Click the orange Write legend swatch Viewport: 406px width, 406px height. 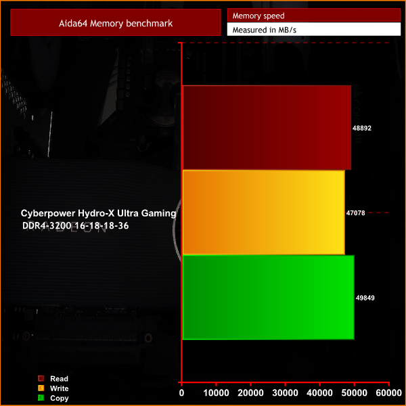pyautogui.click(x=41, y=388)
